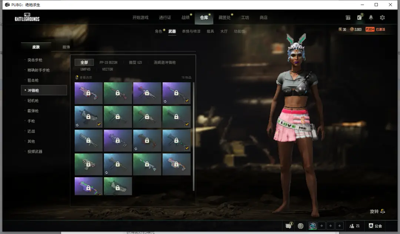Open the 公会 clan emblem icon
Viewport: 400px width, 234px height.
click(371, 226)
